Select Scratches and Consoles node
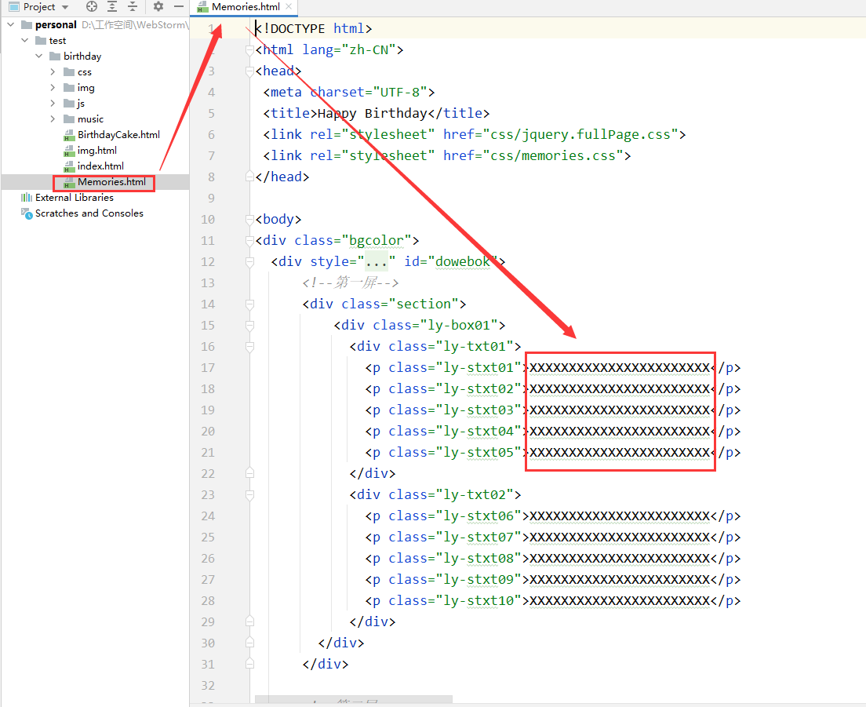This screenshot has height=707, width=866. (89, 213)
